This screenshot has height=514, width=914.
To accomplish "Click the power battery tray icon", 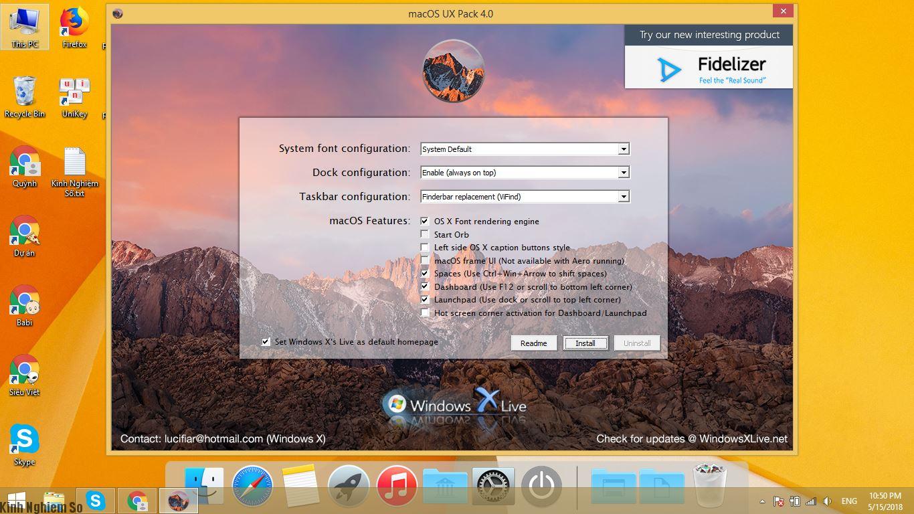I will [795, 501].
